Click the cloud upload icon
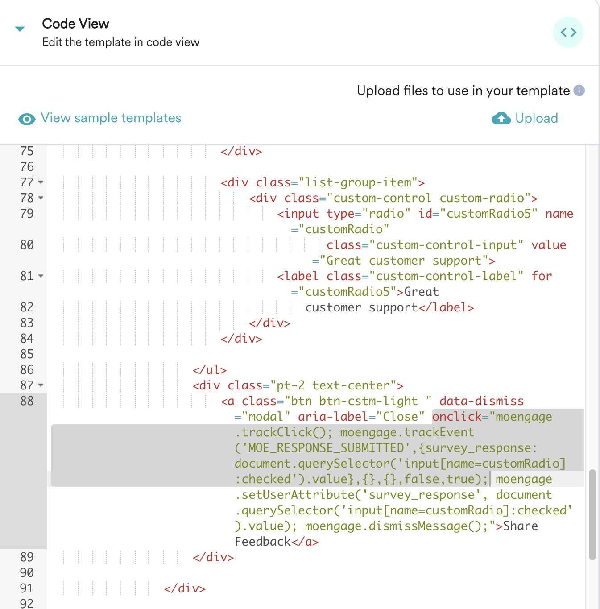600x609 pixels. [501, 118]
